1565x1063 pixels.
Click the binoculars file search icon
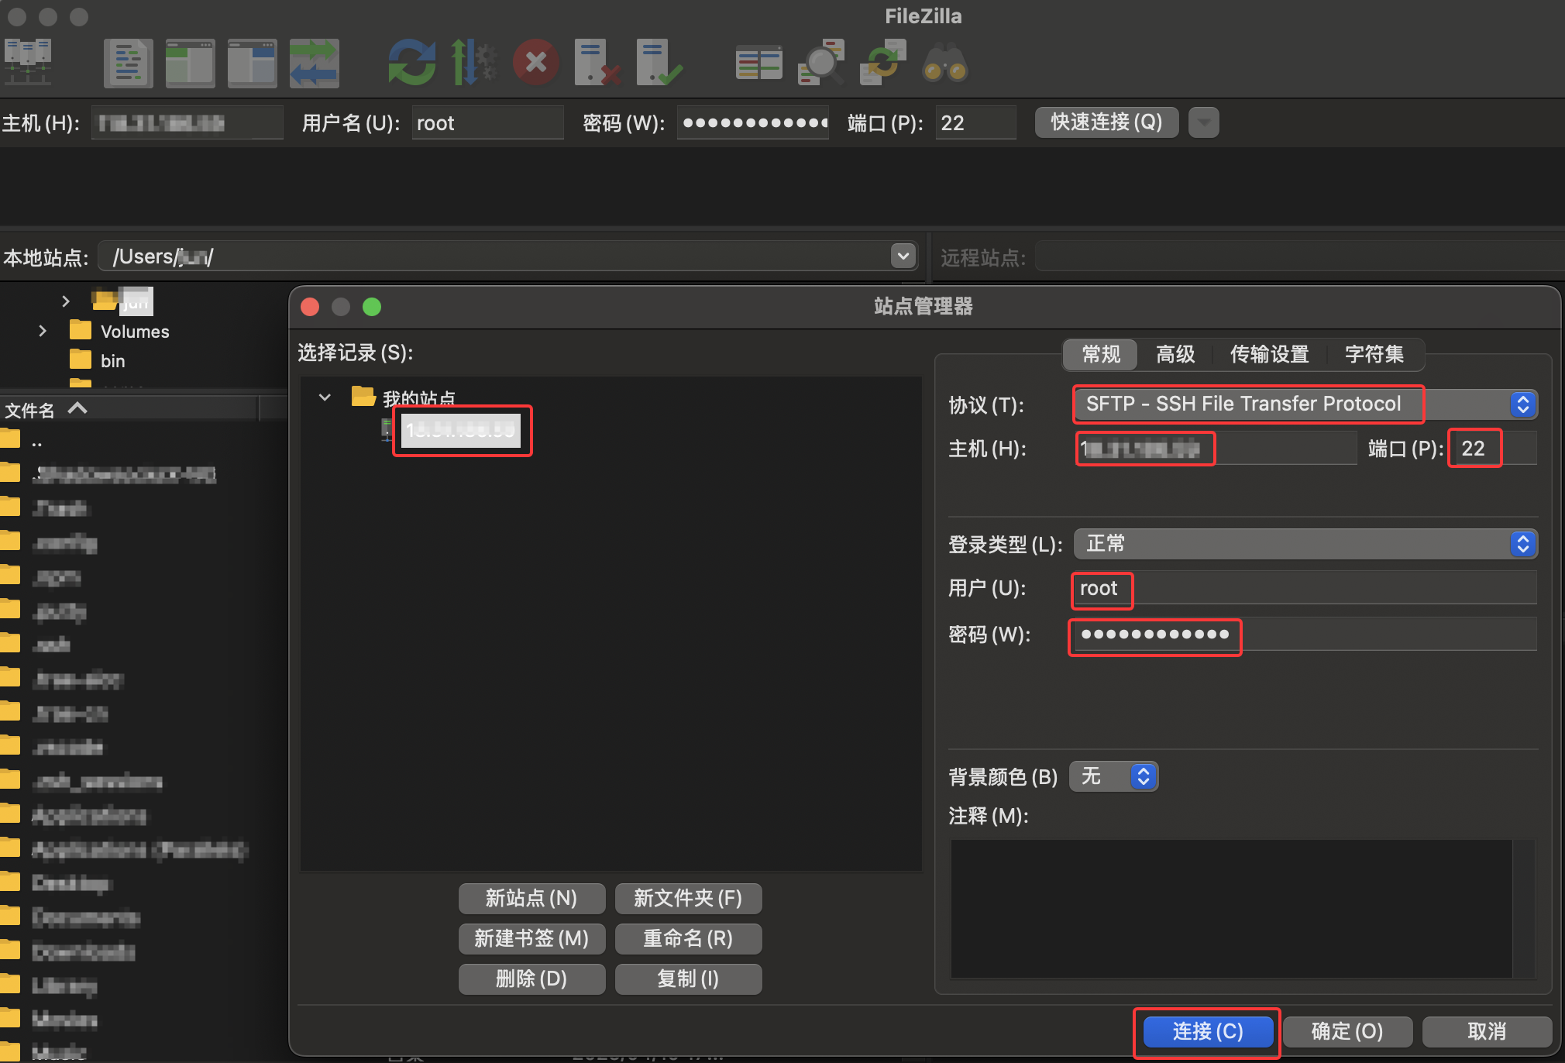tap(945, 63)
